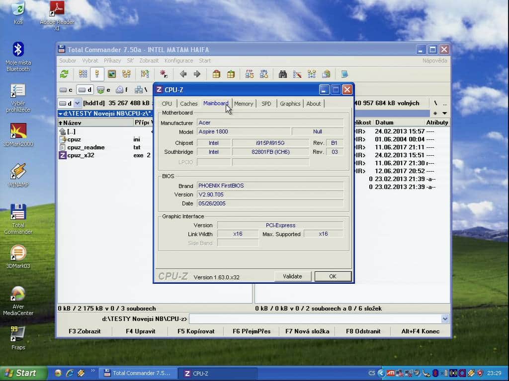This screenshot has width=509, height=381.
Task: Click the green Refresh icon in Total Commander toolbar
Action: tap(64, 74)
